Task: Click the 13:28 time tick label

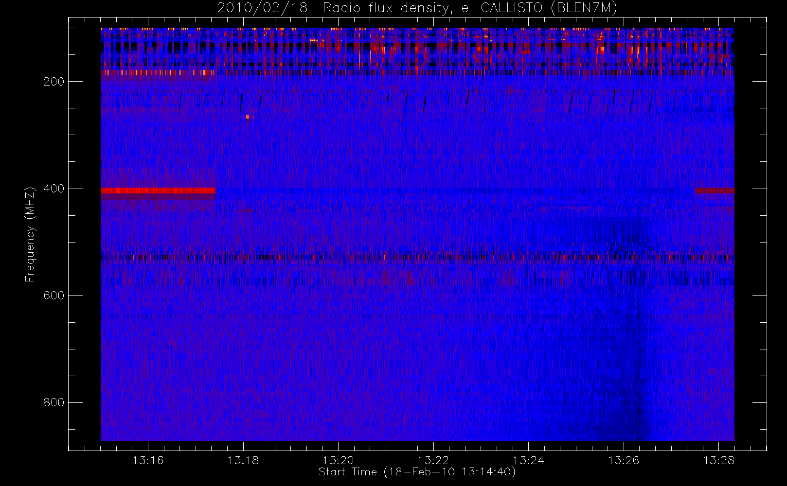Action: point(719,460)
